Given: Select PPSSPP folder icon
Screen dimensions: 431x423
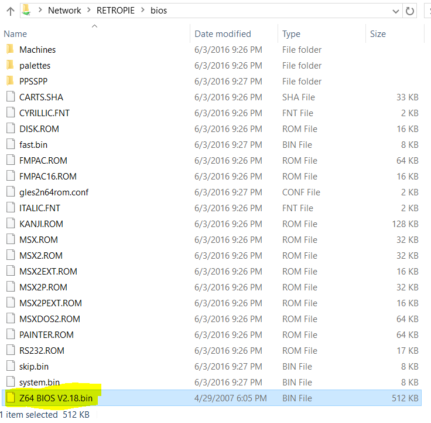Looking at the screenshot, I should click(10, 81).
